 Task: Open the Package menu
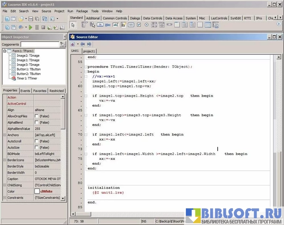82,11
